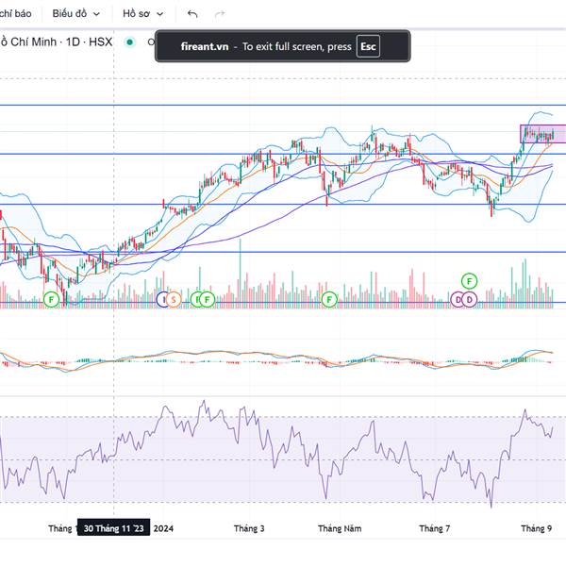This screenshot has height=566, width=566.
Task: Click the 30 Tháng 11 '23 date label
Action: click(x=114, y=528)
